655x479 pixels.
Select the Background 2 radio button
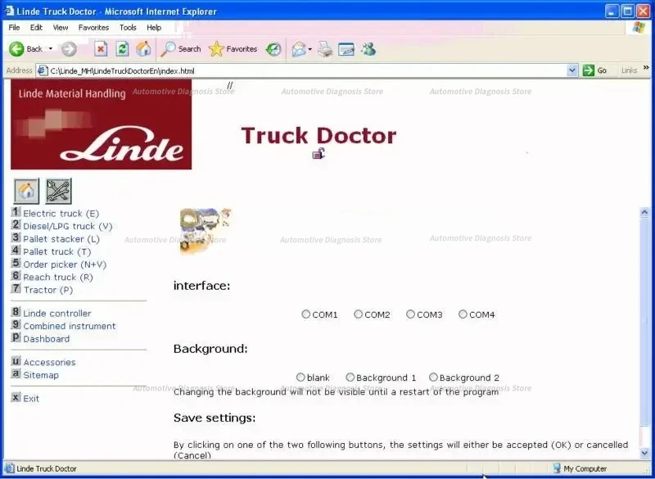click(433, 377)
